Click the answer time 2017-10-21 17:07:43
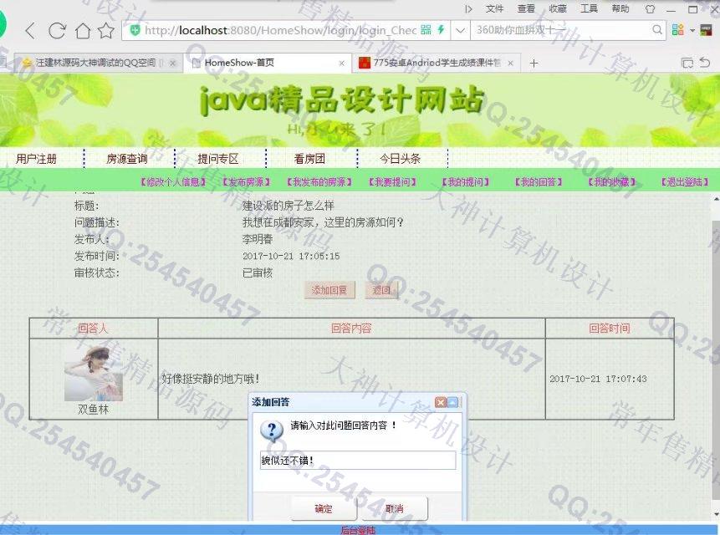Screen dimensions: 720x535 (598, 379)
